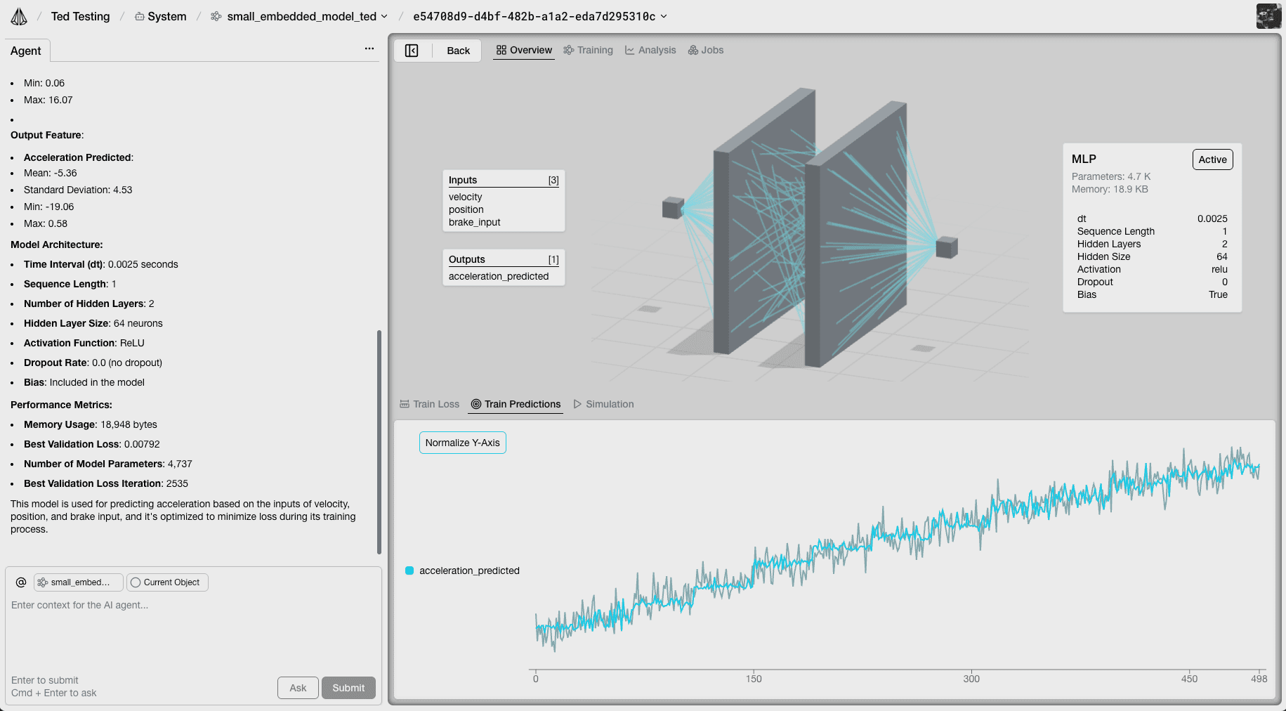The height and width of the screenshot is (711, 1286).
Task: Toggle Normalize Y-Axis on the chart
Action: click(462, 443)
